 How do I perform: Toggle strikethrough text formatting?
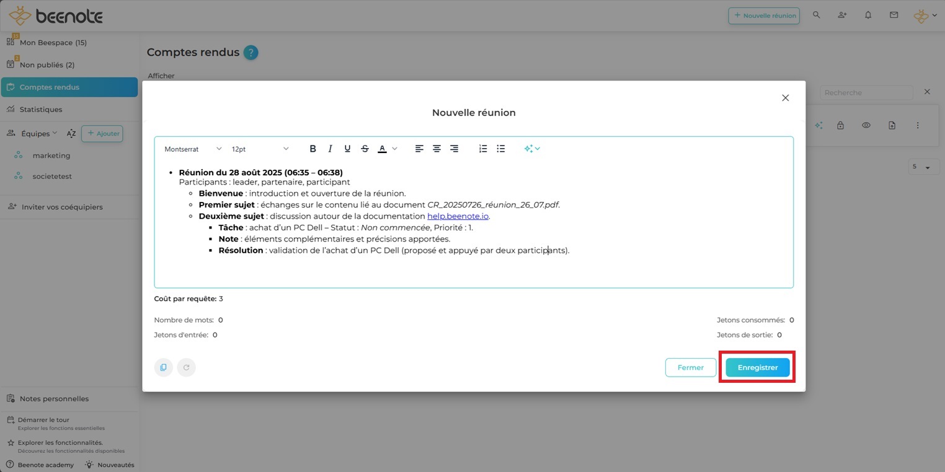tap(365, 149)
